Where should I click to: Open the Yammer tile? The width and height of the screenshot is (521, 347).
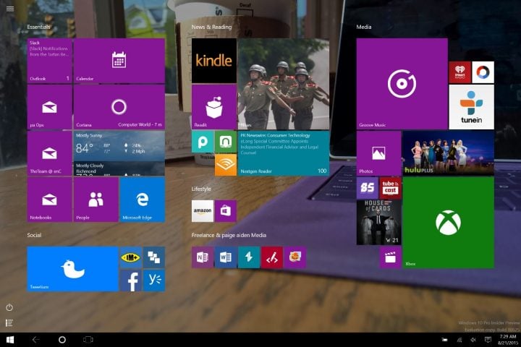154,280
